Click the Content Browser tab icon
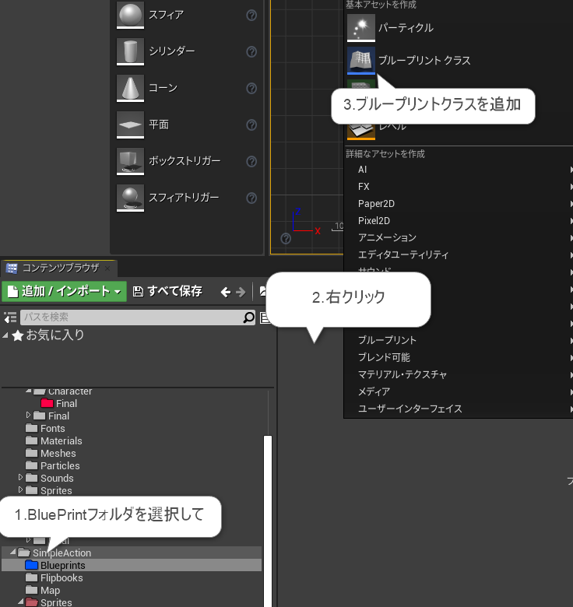 pos(12,268)
